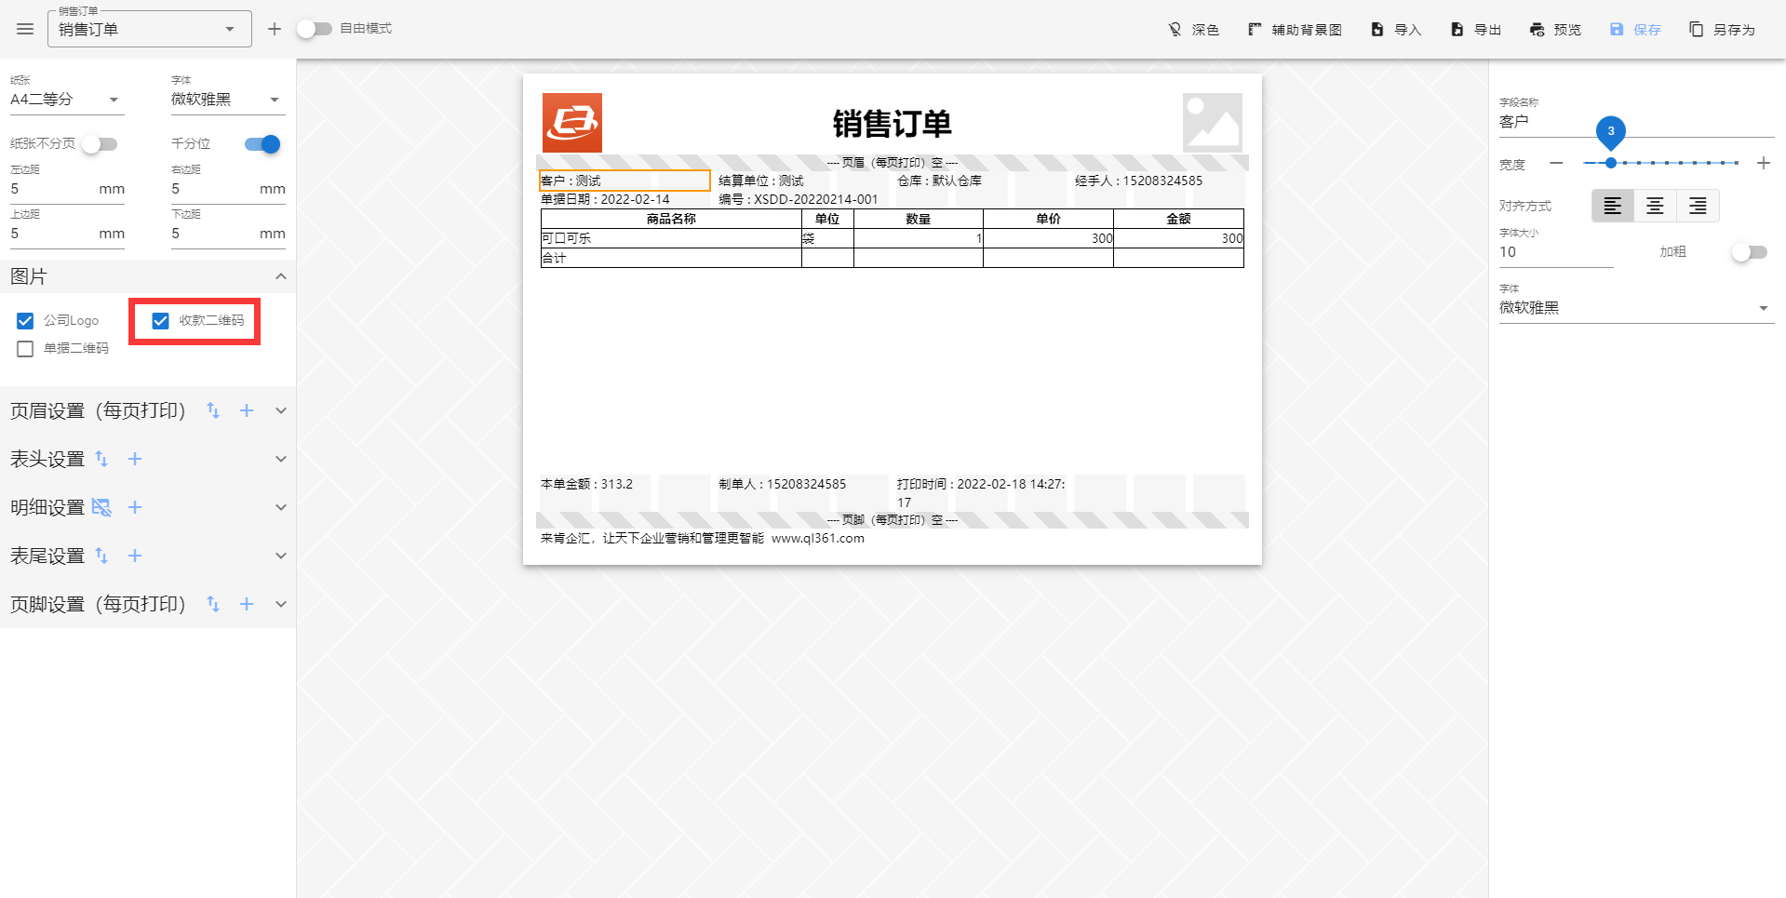Enable the 加粗 bold toggle
Viewport: 1786px width, 898px height.
(x=1748, y=252)
